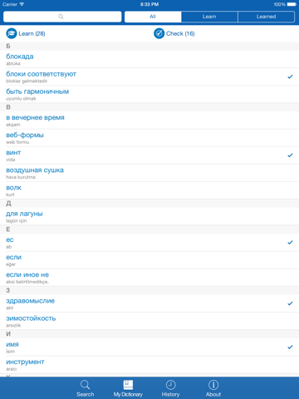Tap the Check compass icon
This screenshot has width=299, height=399.
159,33
